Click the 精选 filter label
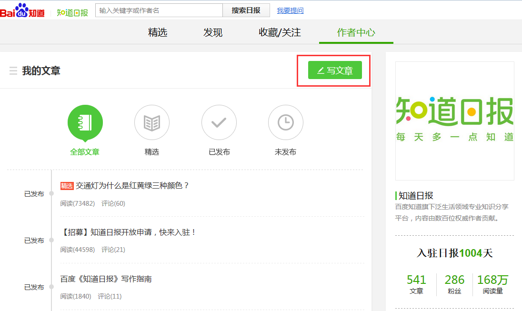Viewport: 522px width, 311px height. pos(152,152)
